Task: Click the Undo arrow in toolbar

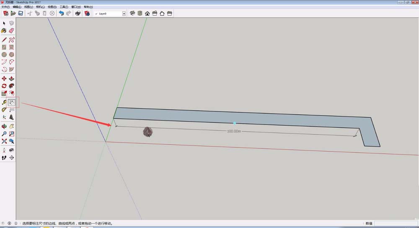Action: pos(61,13)
